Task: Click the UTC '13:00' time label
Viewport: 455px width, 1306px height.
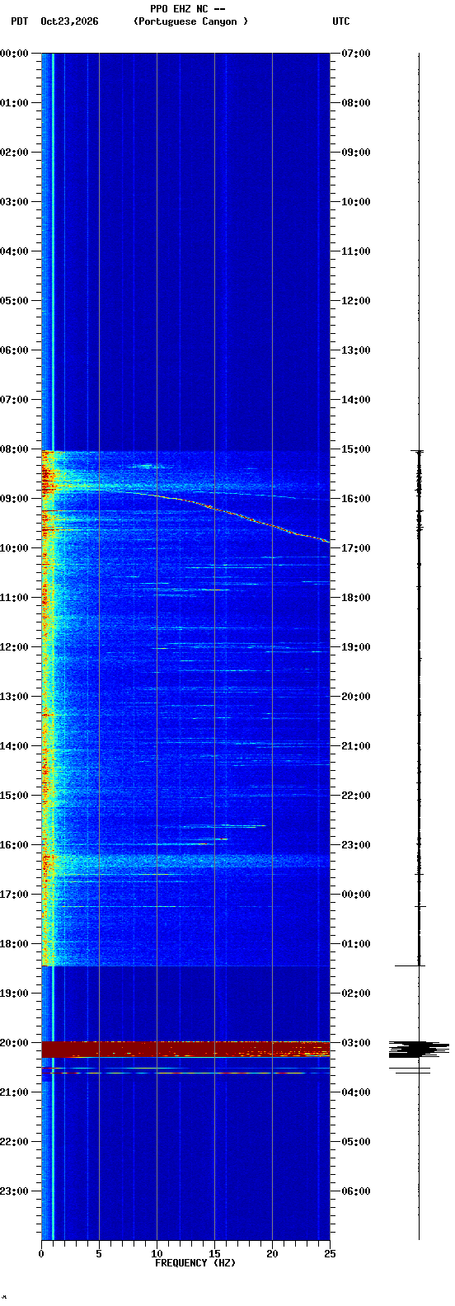Action: coord(356,350)
